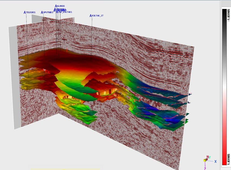Click the SPUTNIK3 well head symbol

pyautogui.click(x=42, y=12)
